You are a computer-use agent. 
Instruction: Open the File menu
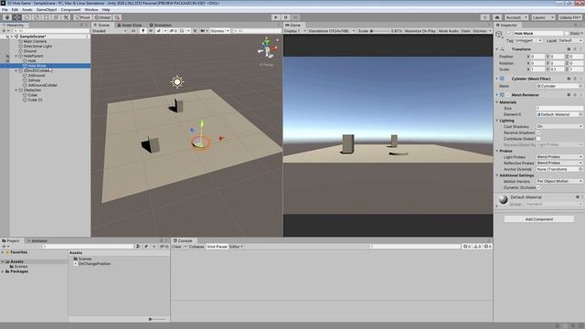(5, 10)
